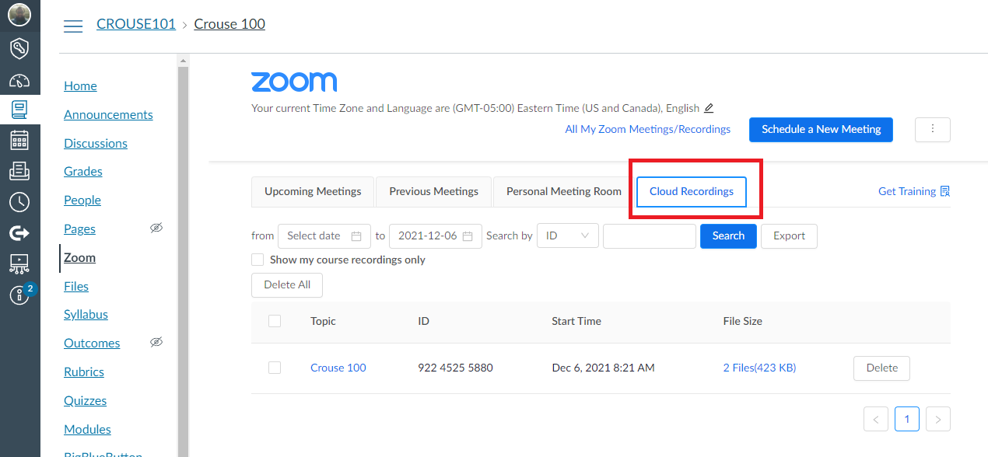Open the Dashboard gauge icon
The width and height of the screenshot is (988, 457).
[19, 80]
